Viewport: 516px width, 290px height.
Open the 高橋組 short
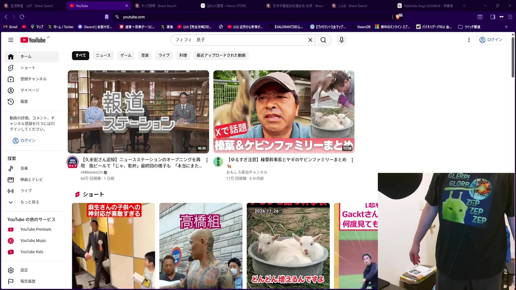pyautogui.click(x=201, y=246)
